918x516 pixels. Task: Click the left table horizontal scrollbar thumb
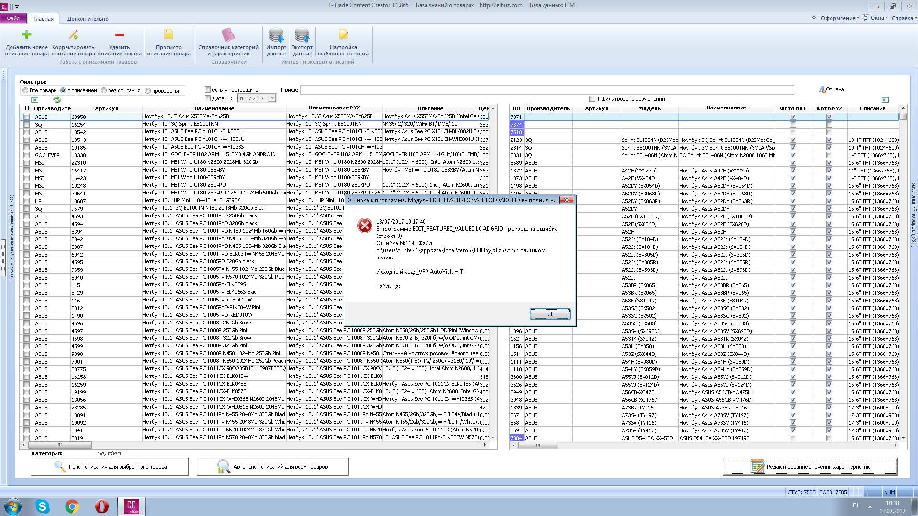point(59,445)
